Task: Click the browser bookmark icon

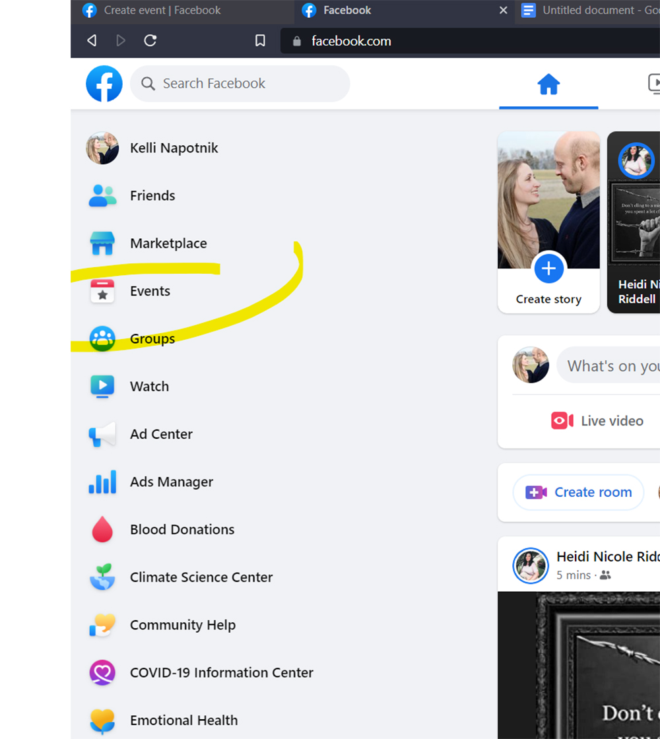Action: pos(260,40)
